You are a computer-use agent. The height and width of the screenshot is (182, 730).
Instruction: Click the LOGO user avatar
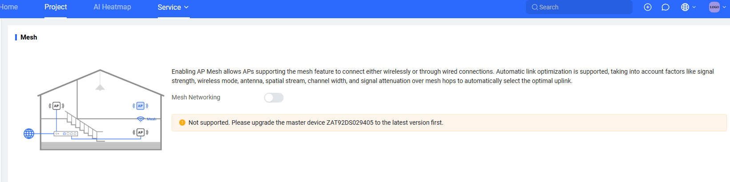point(714,7)
